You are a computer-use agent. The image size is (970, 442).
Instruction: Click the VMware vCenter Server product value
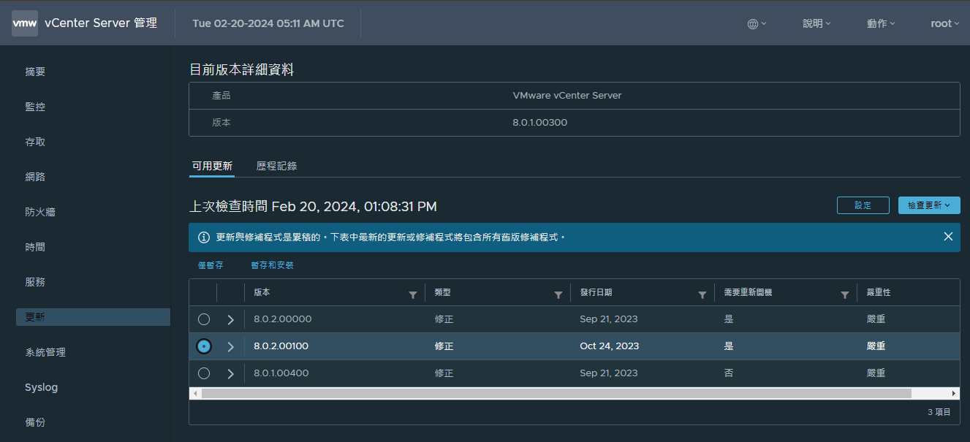click(567, 96)
